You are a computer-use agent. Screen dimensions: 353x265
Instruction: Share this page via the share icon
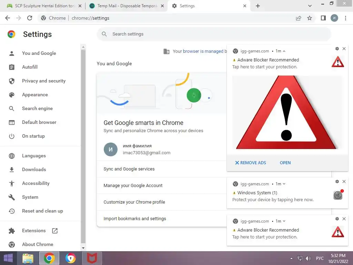(299, 18)
